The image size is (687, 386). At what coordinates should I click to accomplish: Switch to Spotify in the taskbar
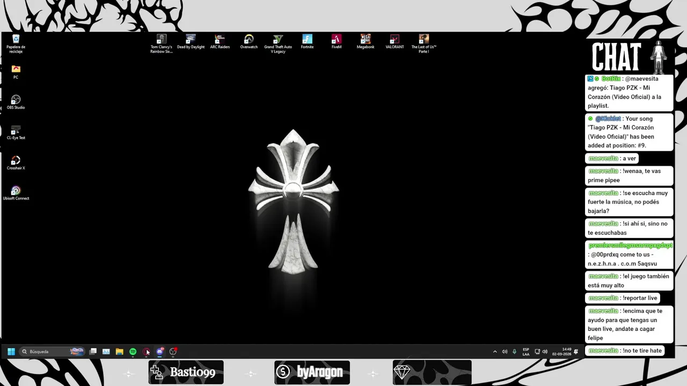133,352
